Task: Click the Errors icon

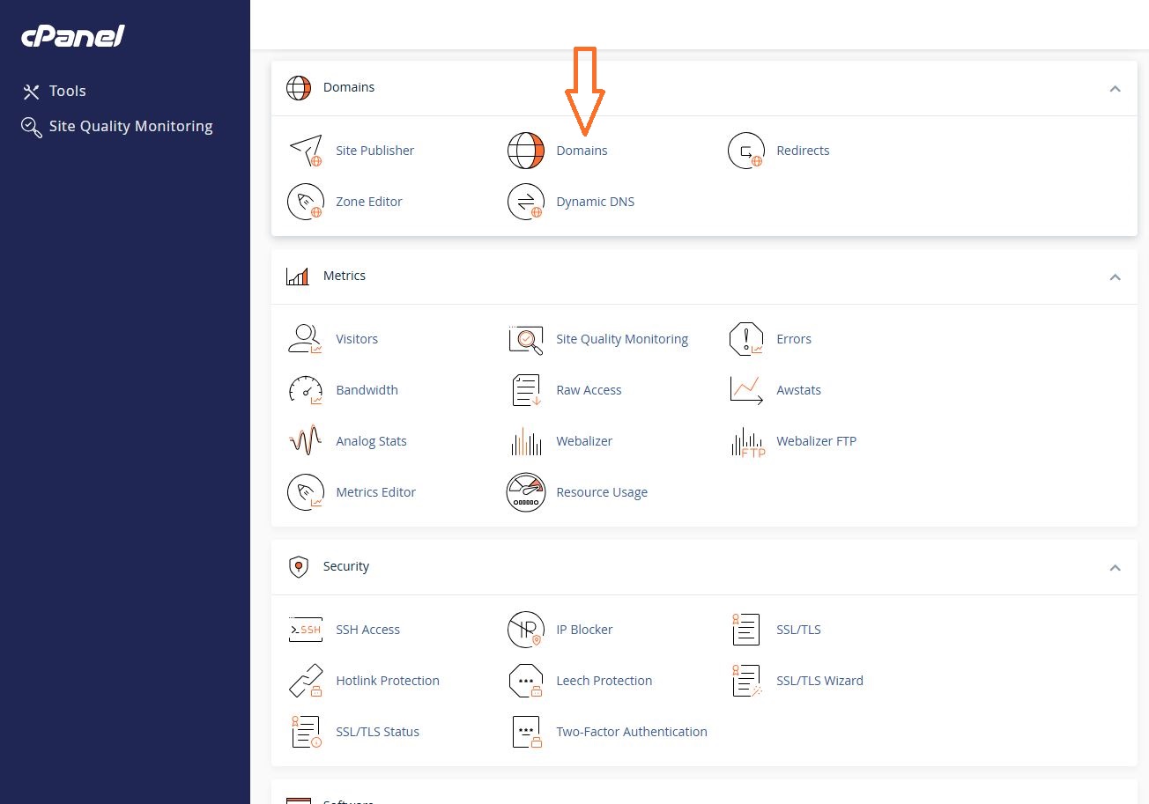Action: tap(746, 339)
